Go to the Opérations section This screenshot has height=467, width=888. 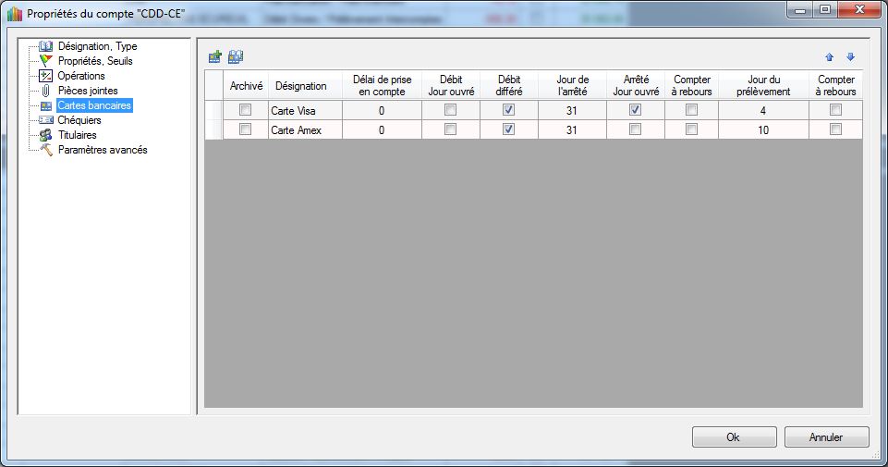click(81, 76)
